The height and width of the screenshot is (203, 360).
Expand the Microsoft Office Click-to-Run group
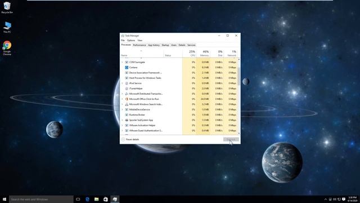(122, 99)
